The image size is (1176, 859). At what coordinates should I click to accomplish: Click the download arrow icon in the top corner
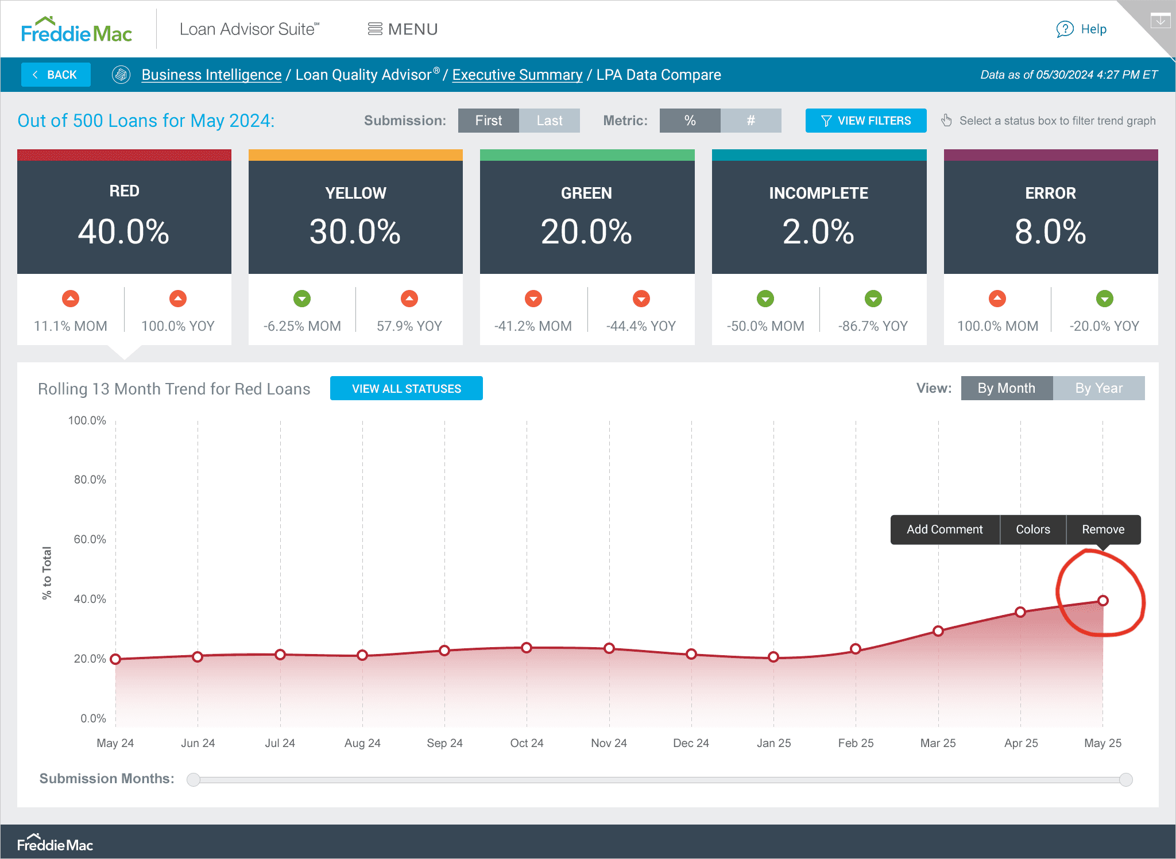click(x=1160, y=21)
